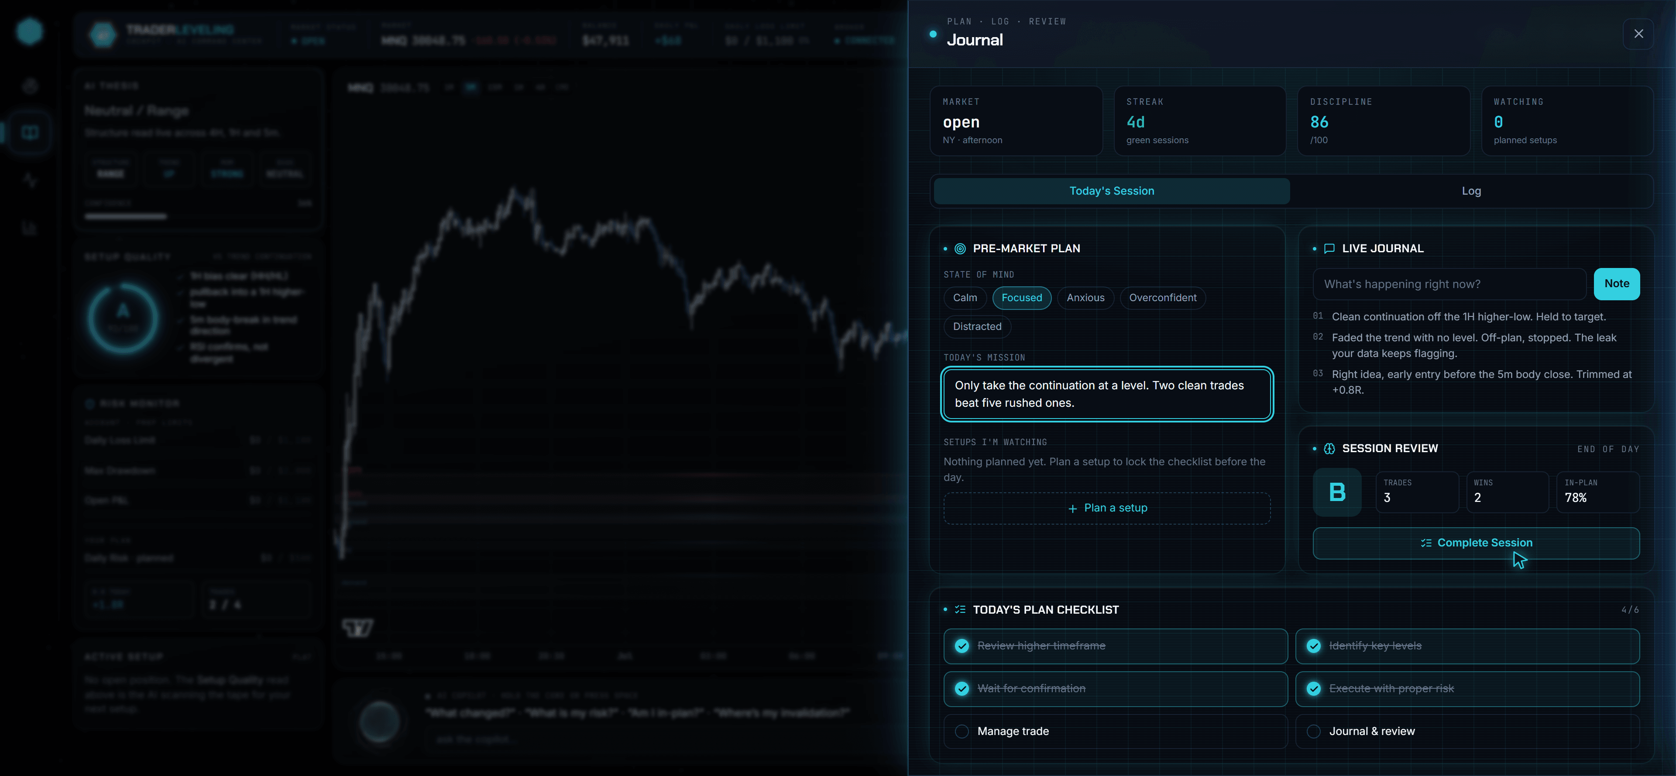
Task: Close the Journal panel with the X
Action: point(1638,34)
